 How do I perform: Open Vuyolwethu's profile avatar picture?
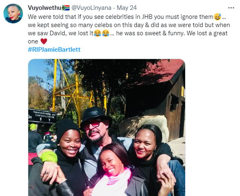click(13, 14)
